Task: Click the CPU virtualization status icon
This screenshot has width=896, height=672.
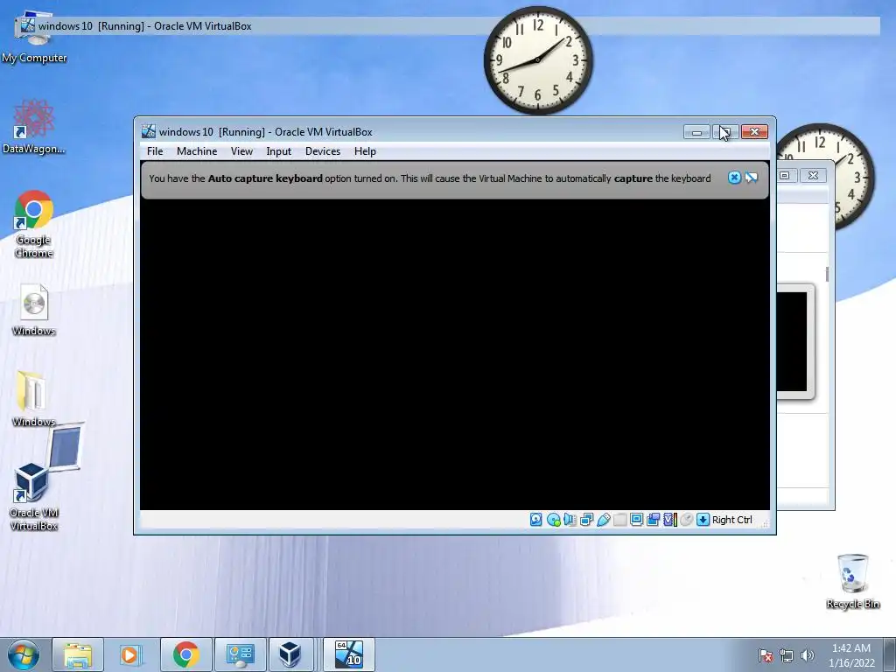Action: click(670, 520)
